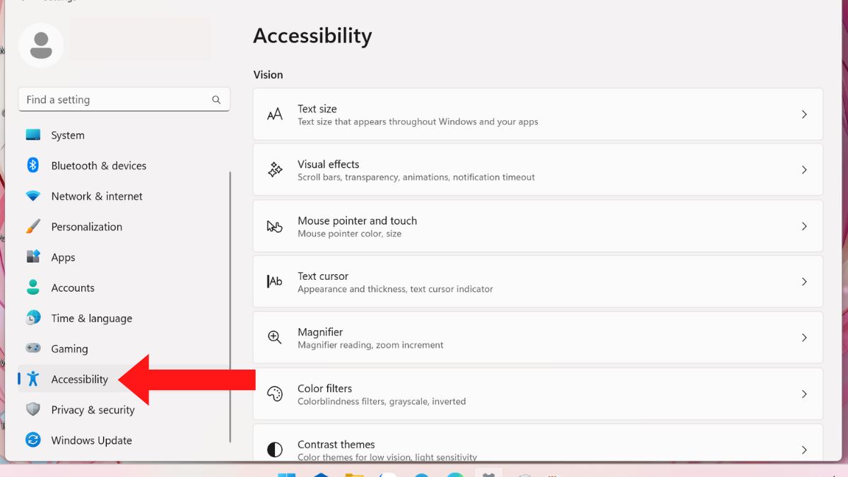848x477 pixels.
Task: Expand the Text size chevron
Action: pyautogui.click(x=804, y=114)
